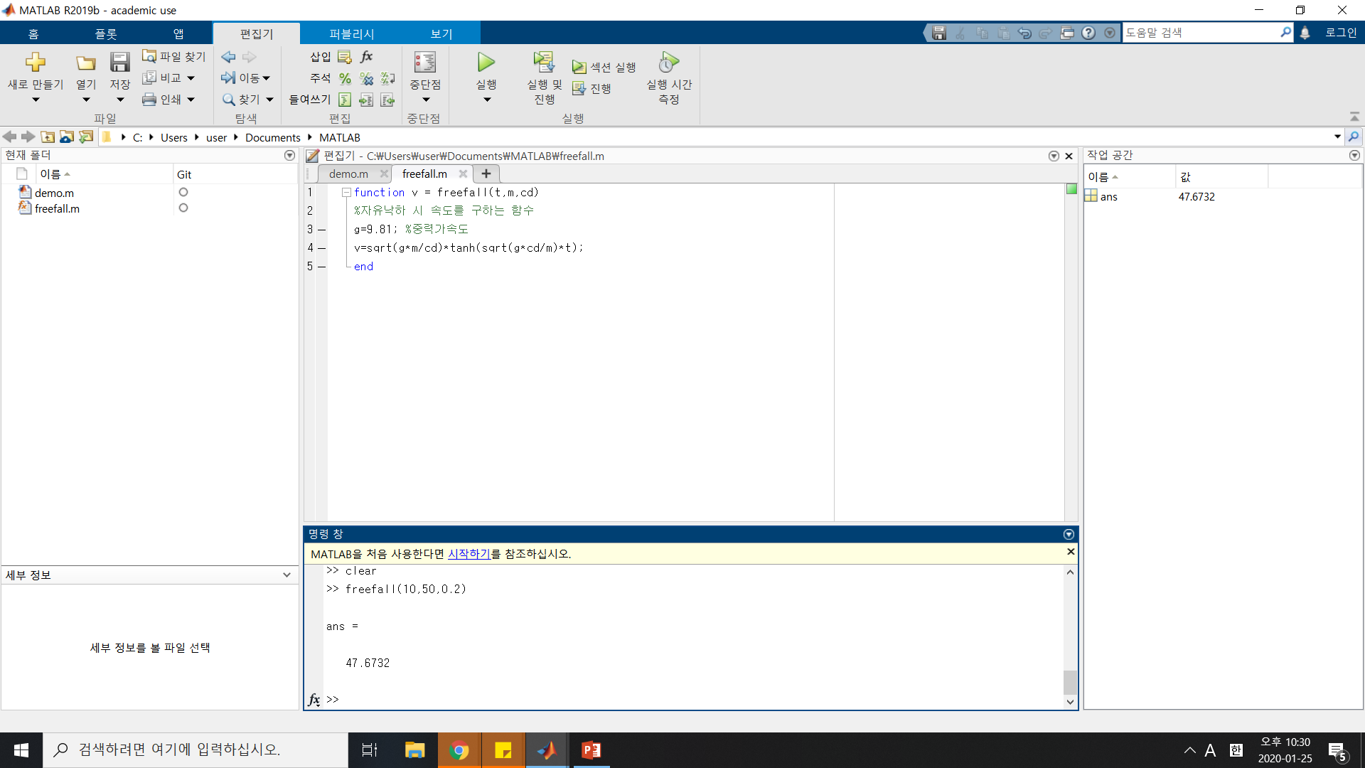Image resolution: width=1365 pixels, height=768 pixels.
Task: Click the green Run (실행) icon
Action: tap(486, 63)
